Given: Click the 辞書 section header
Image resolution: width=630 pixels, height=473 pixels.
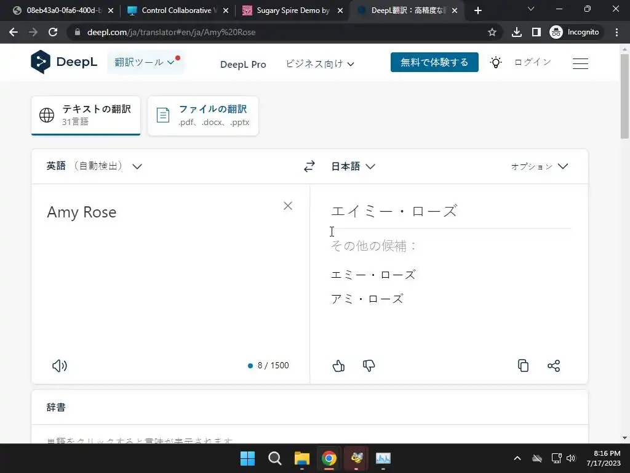Looking at the screenshot, I should 56,408.
